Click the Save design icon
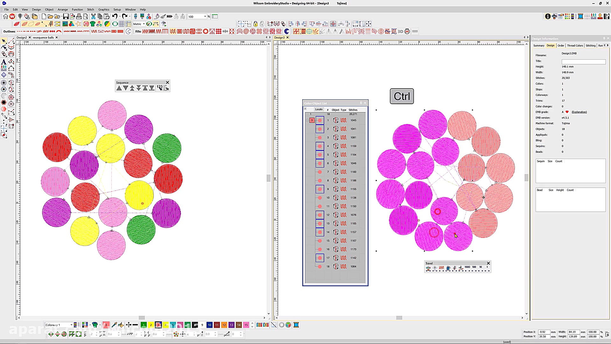Image resolution: width=611 pixels, height=344 pixels. tap(66, 17)
